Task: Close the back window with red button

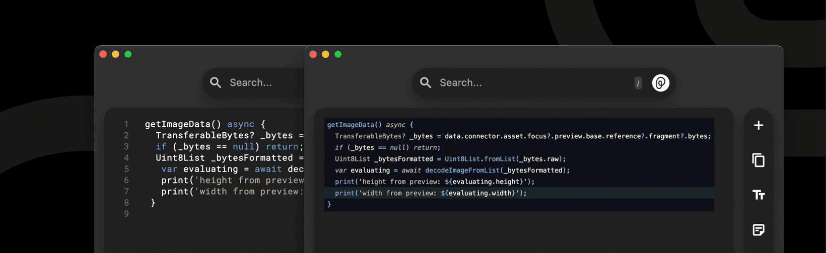Action: pos(103,54)
